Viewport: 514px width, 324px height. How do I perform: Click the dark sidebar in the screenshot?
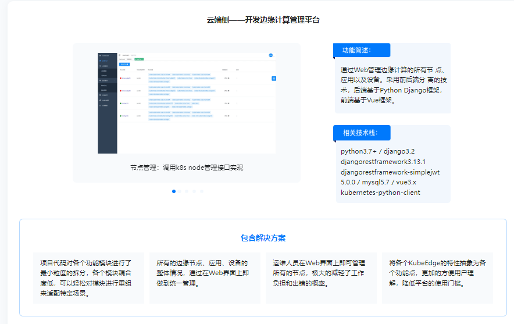click(x=107, y=103)
